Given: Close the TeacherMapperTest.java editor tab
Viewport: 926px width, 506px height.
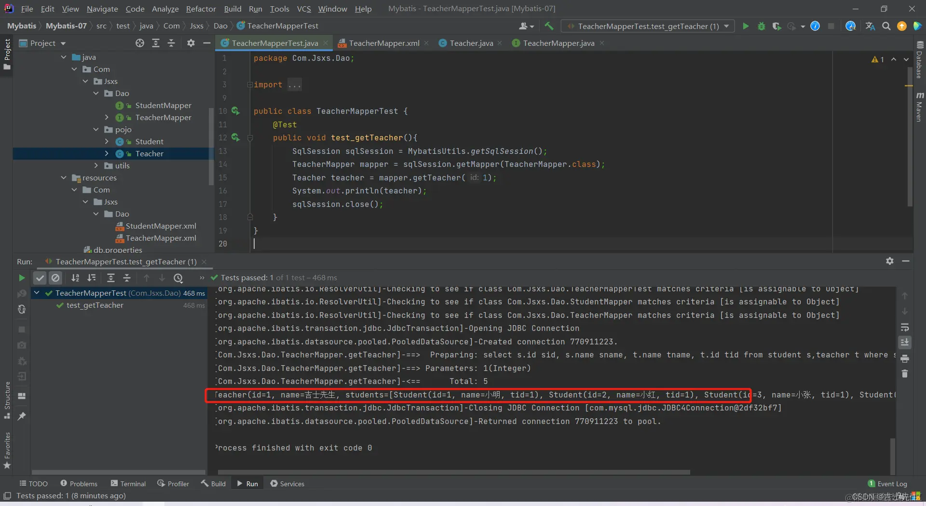Looking at the screenshot, I should tap(326, 43).
